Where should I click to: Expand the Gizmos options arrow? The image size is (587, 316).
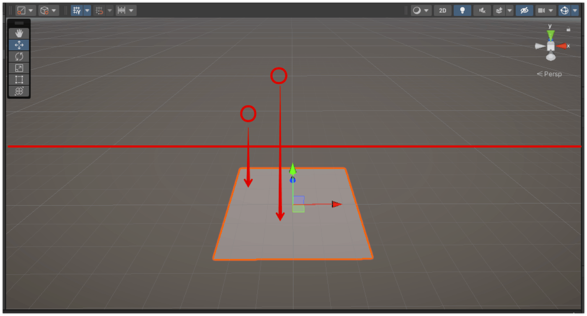click(575, 10)
